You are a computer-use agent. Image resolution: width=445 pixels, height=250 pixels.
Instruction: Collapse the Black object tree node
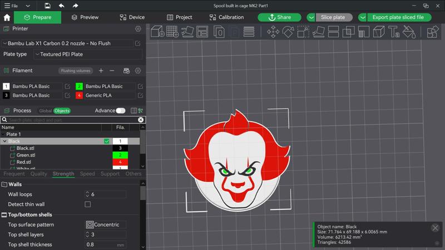[x=4, y=142]
